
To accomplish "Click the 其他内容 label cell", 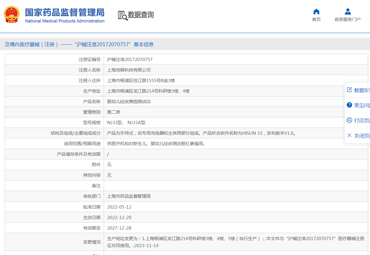I will click(54, 175).
